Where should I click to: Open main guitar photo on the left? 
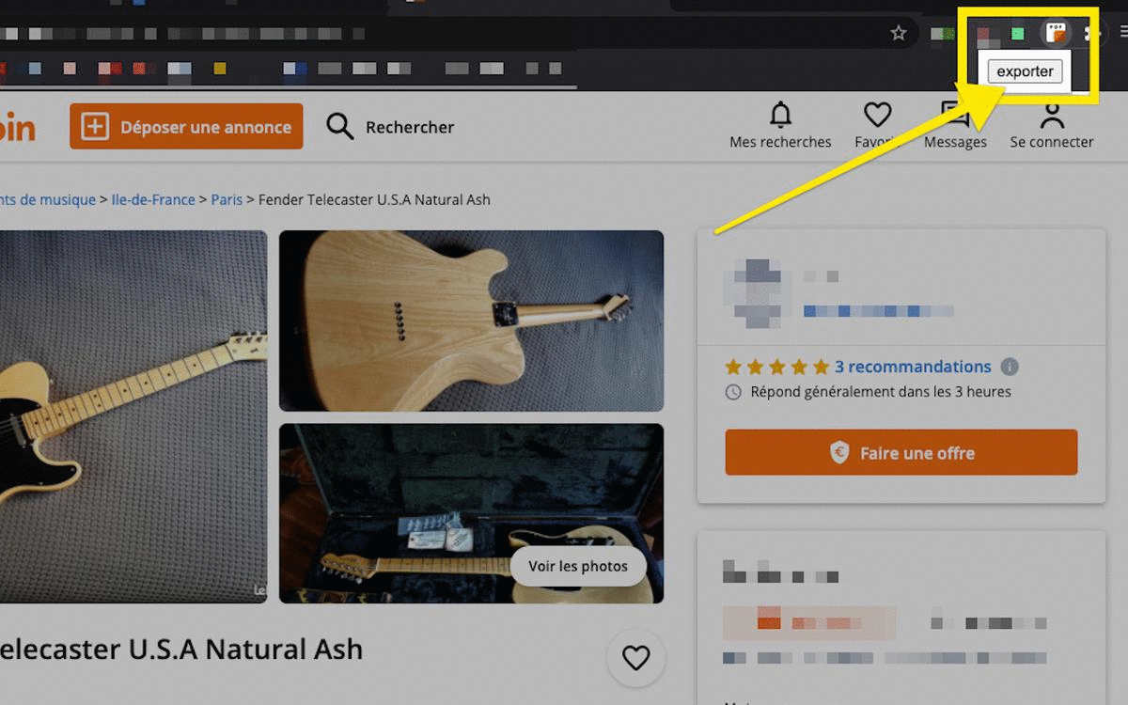click(x=133, y=416)
